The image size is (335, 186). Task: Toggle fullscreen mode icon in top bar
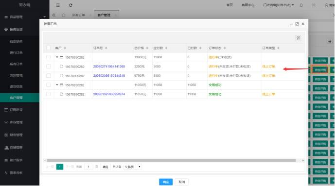click(x=314, y=5)
